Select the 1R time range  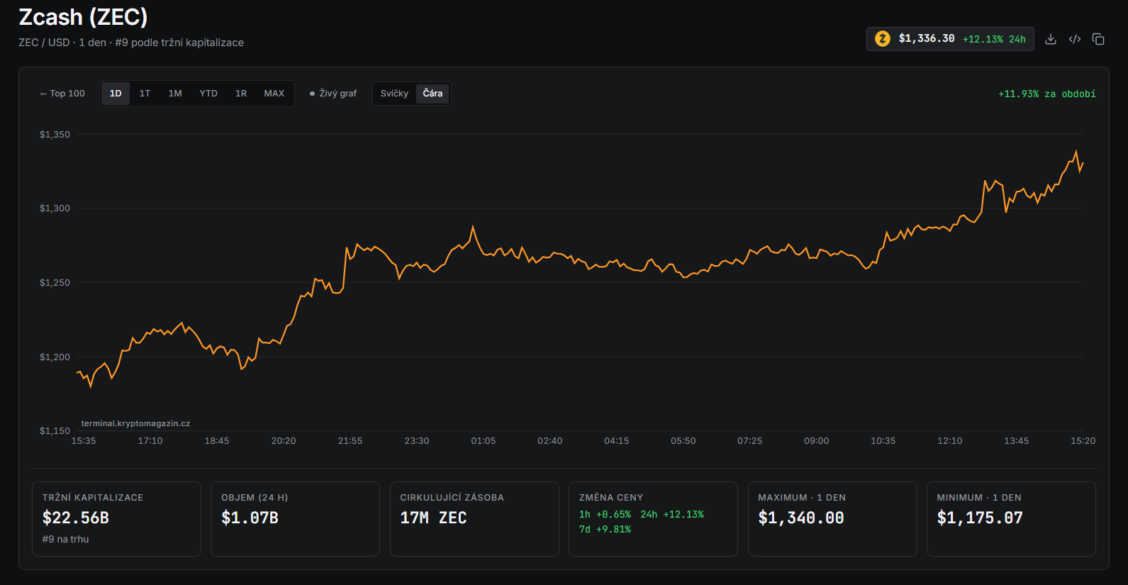(x=241, y=94)
